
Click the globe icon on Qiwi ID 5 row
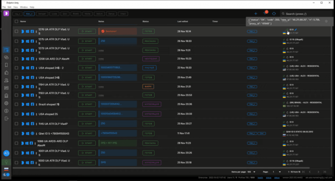(x=32, y=133)
